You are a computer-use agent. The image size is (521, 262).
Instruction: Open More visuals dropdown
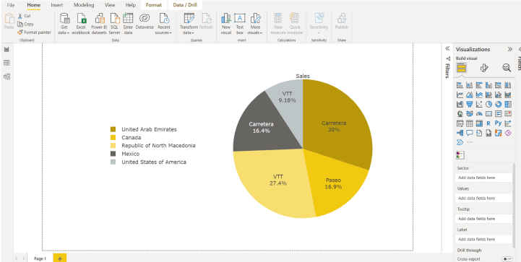255,24
